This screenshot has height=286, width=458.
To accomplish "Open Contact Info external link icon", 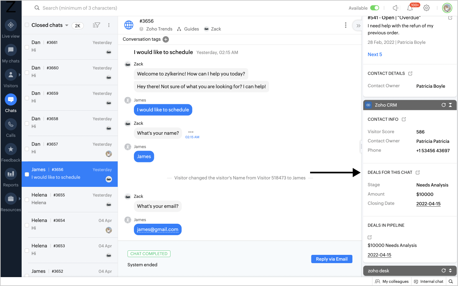I will coord(404,119).
